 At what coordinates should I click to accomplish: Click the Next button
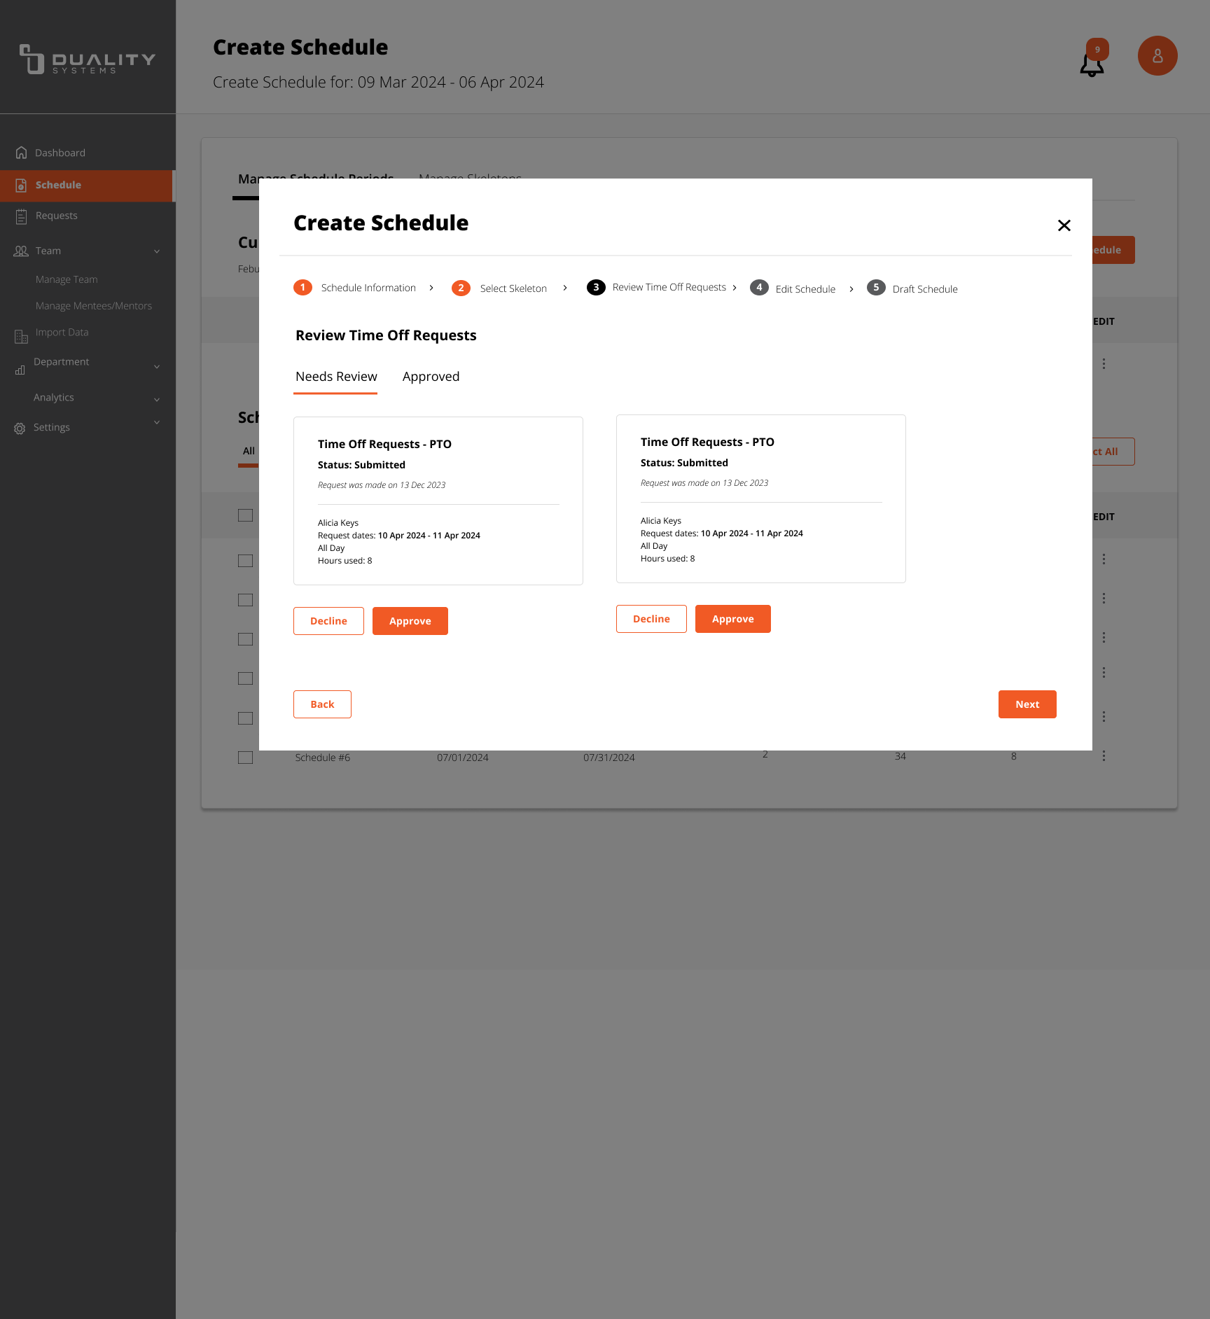point(1027,704)
